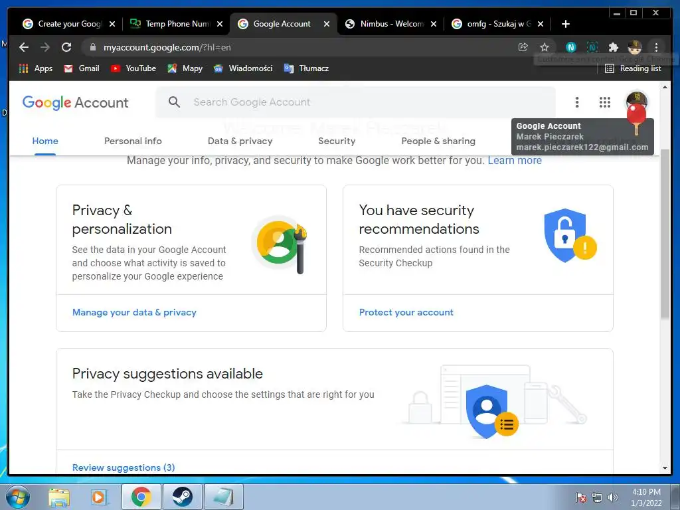Image resolution: width=680 pixels, height=510 pixels.
Task: Click the padlock site info icon
Action: (92, 47)
